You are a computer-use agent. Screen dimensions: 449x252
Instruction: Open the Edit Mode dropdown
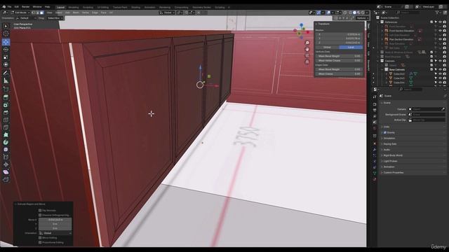[20, 13]
